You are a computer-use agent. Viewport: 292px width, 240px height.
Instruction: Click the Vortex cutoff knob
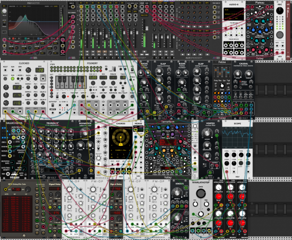[207, 132]
